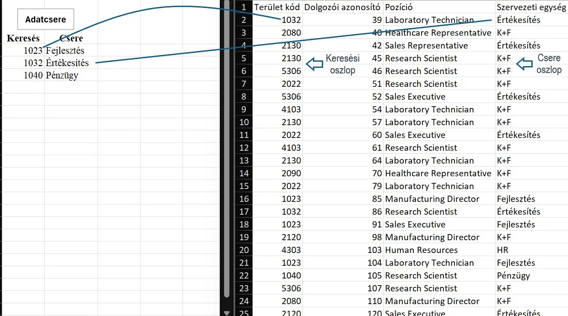The width and height of the screenshot is (568, 316).
Task: Select the "Csere" heading in lookup table
Action: coord(71,38)
